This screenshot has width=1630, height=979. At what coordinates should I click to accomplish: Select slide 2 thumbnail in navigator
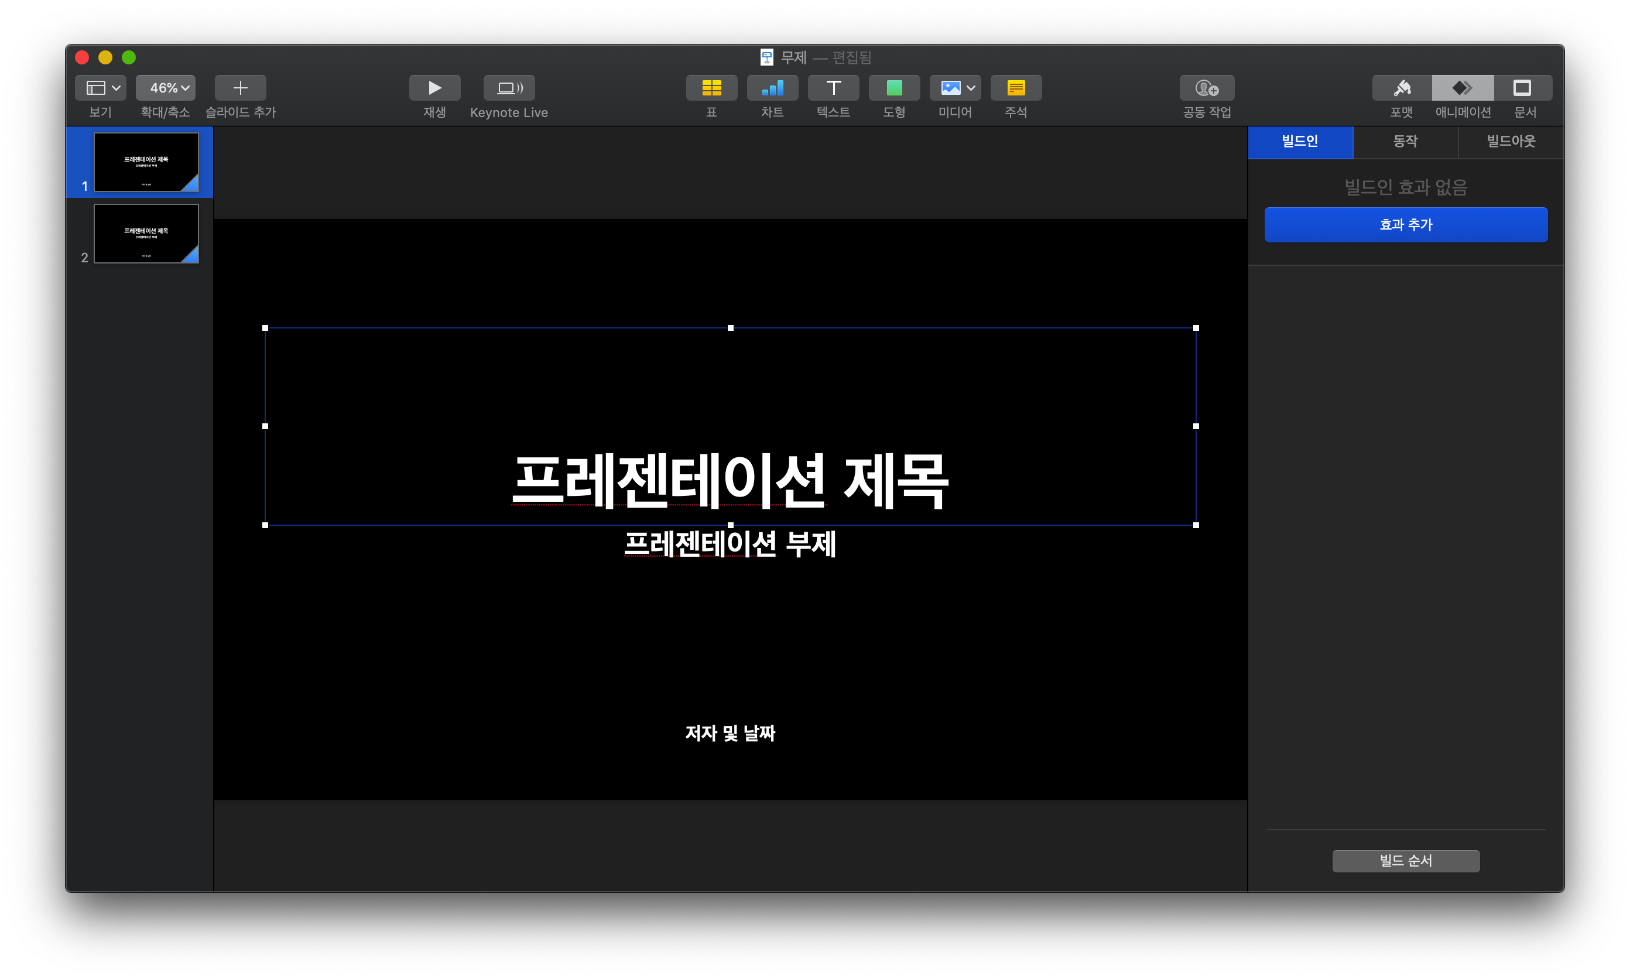pos(146,234)
